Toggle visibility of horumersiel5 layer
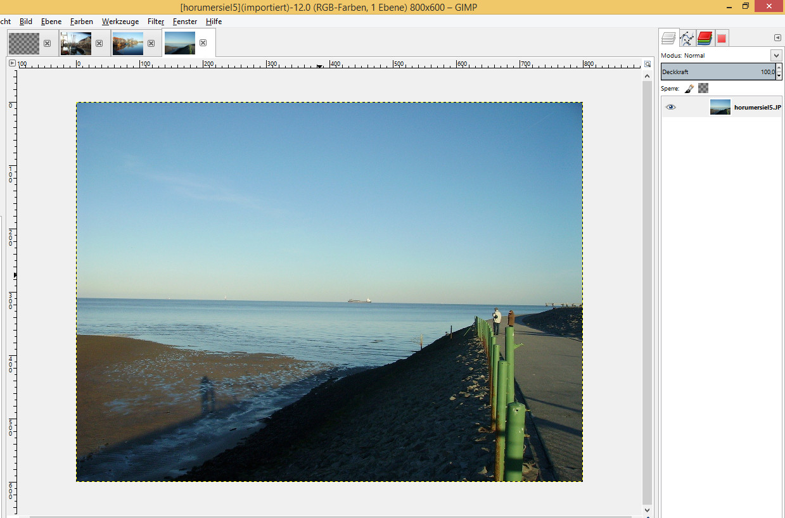 pyautogui.click(x=670, y=107)
